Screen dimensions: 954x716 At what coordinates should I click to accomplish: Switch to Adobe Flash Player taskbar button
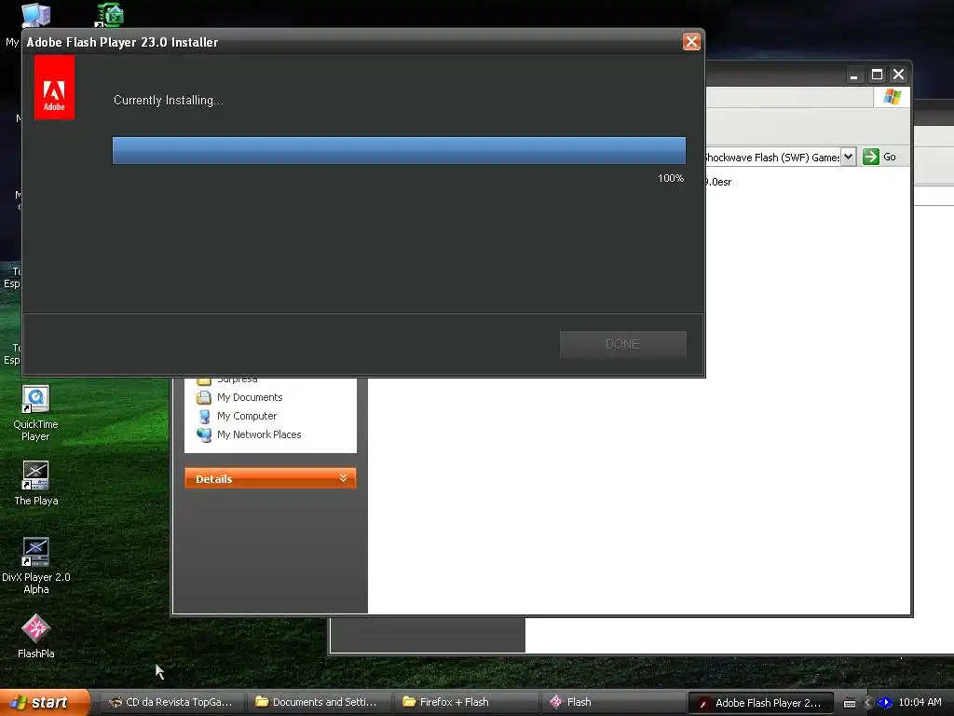760,703
